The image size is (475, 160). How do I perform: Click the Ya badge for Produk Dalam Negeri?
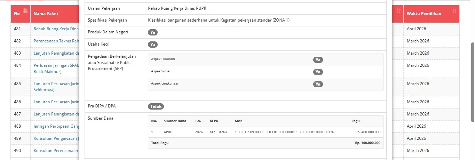click(x=152, y=32)
